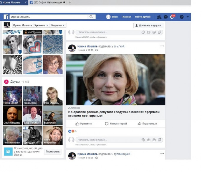Screen dimensions: 202x172
Task: Expand account settings arrow in header
Action: coord(188,17)
